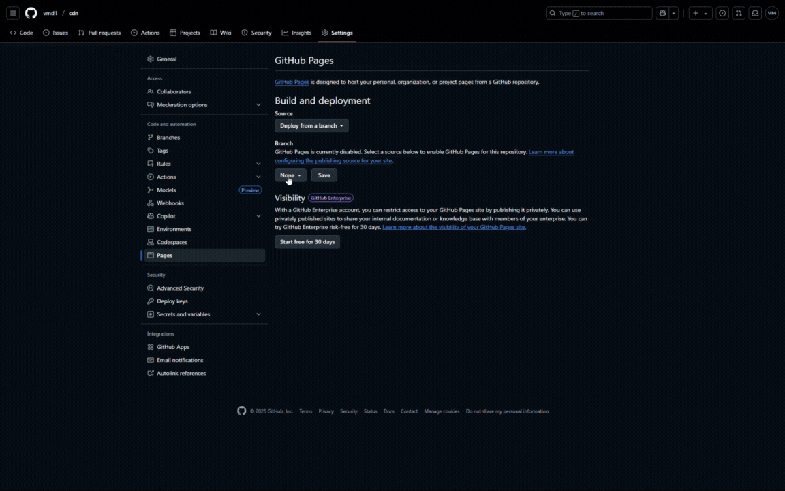
Task: Open Tags settings in sidebar
Action: coord(204,150)
